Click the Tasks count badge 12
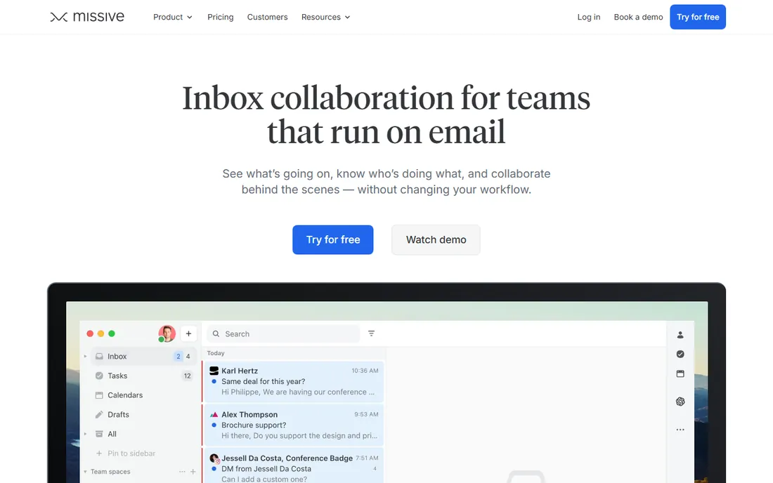This screenshot has width=773, height=483. [188, 376]
